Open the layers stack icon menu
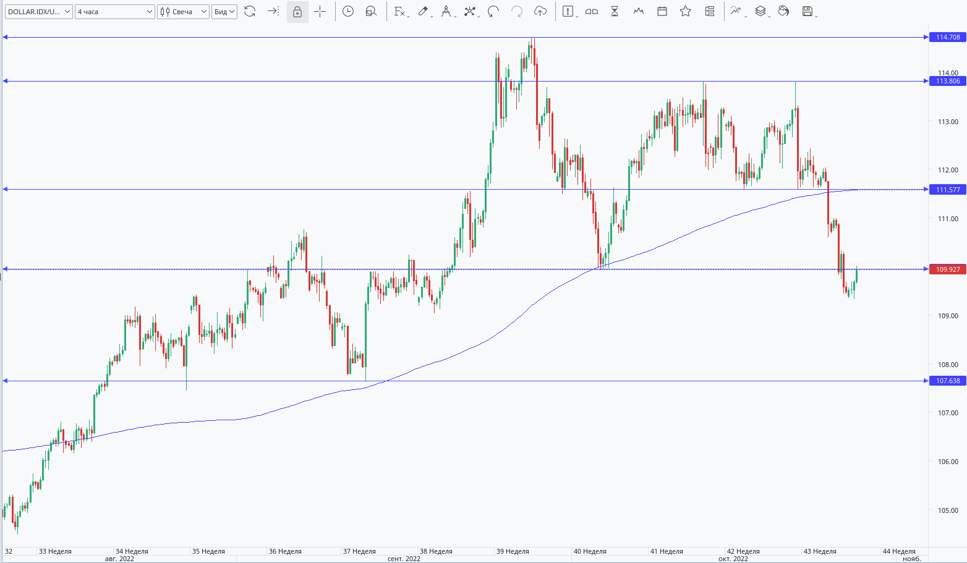Viewport: 967px width, 563px height. [x=761, y=11]
